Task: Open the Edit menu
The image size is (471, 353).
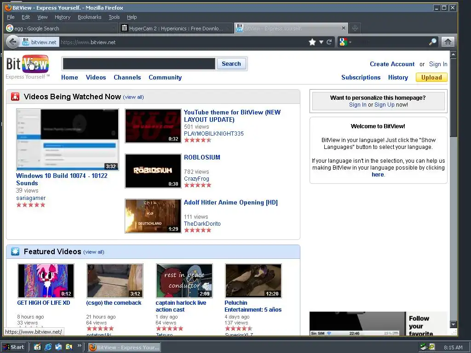Action: click(x=26, y=17)
